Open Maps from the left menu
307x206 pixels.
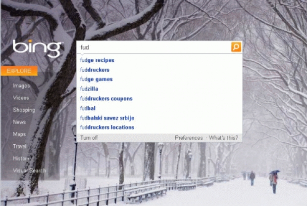click(x=19, y=134)
